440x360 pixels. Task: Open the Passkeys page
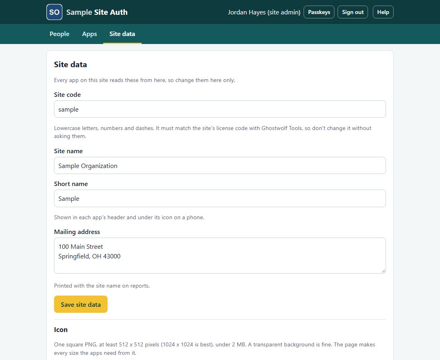[319, 12]
